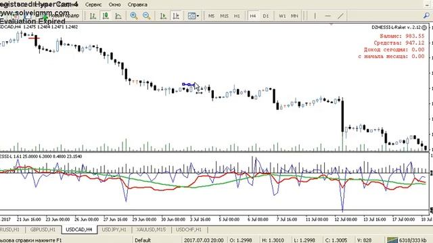Switch to bar chart display
The height and width of the screenshot is (243, 433).
pos(93,16)
